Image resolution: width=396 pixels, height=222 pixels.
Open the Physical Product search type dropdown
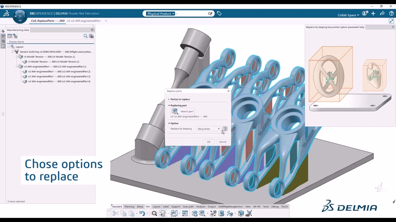click(x=160, y=14)
